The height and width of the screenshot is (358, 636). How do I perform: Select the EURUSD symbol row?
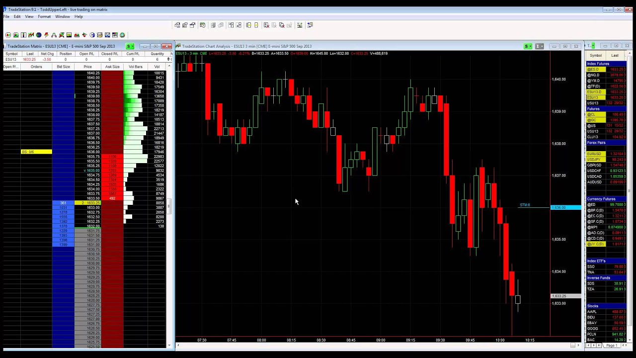606,154
